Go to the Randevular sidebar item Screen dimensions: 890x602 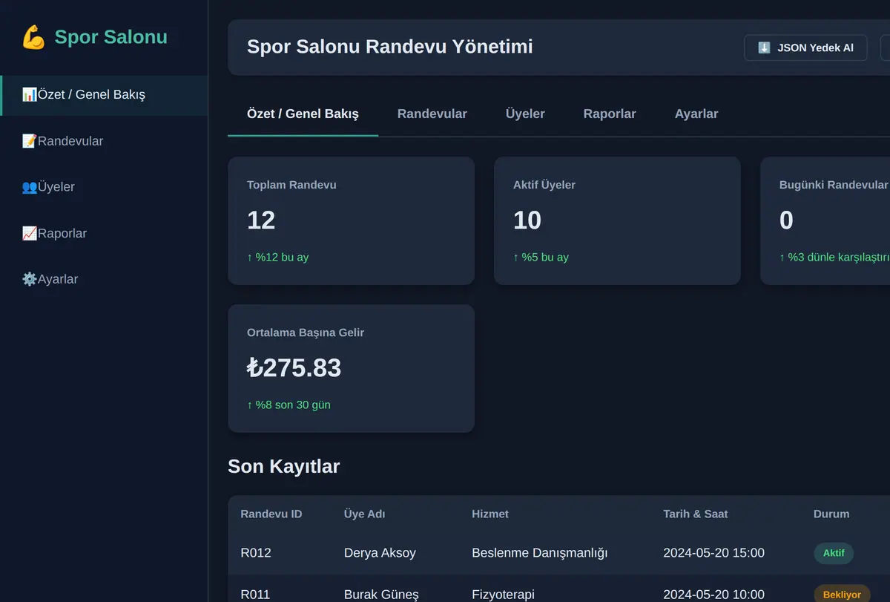[x=104, y=141]
